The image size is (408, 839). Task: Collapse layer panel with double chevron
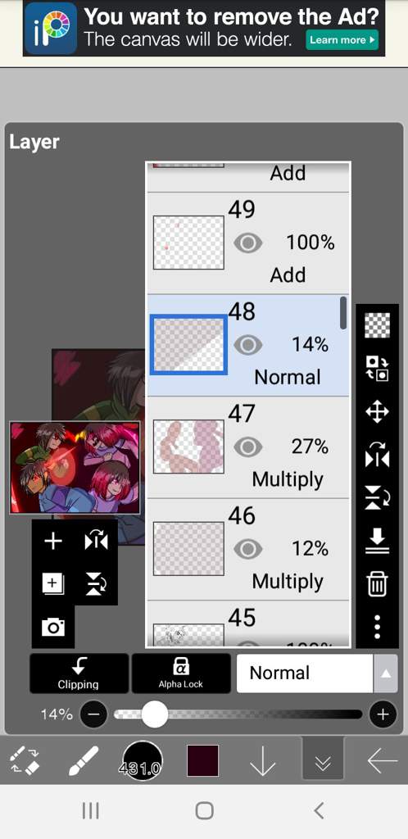pos(323,760)
